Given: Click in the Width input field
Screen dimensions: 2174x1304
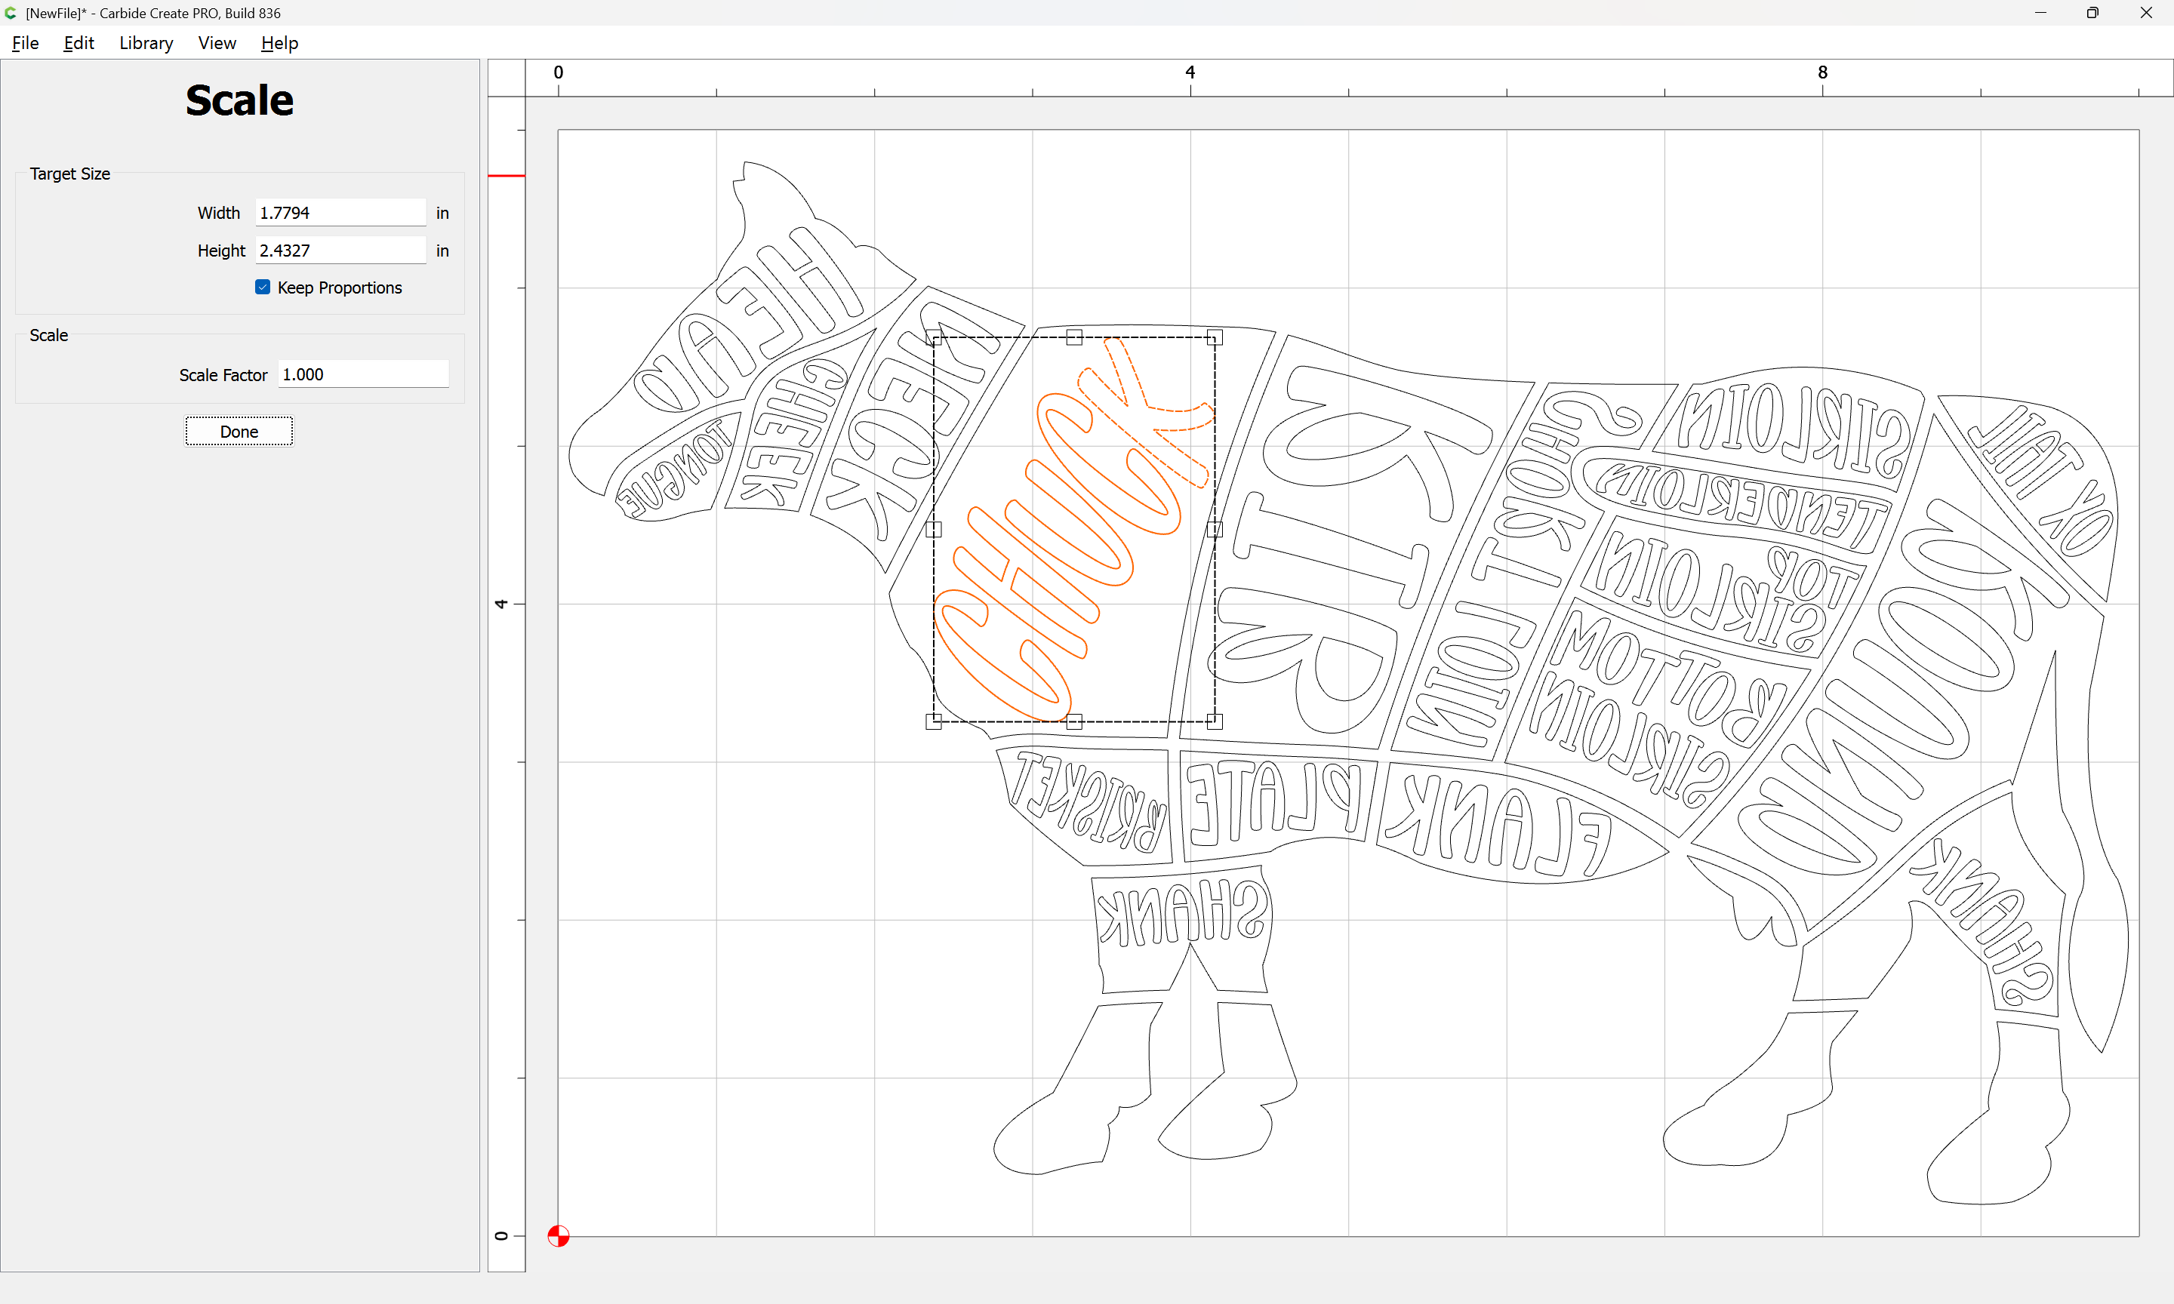Looking at the screenshot, I should (x=340, y=213).
